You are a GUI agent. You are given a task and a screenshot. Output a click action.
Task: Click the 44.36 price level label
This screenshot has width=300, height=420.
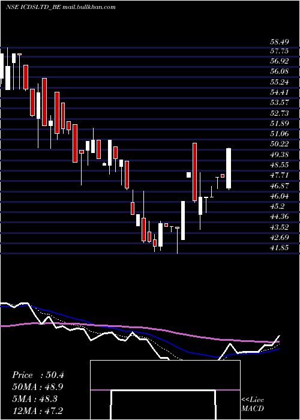point(279,217)
